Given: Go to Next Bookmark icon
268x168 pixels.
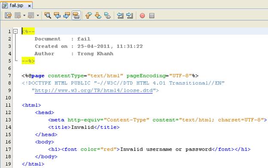Looking at the screenshot, I should [98, 15].
